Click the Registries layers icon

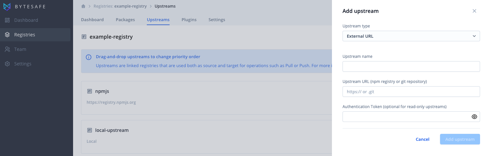(x=7, y=35)
